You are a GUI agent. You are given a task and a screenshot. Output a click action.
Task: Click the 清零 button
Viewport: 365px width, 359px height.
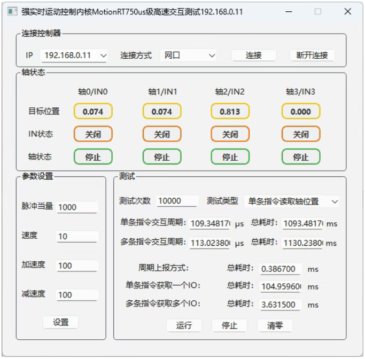point(275,325)
